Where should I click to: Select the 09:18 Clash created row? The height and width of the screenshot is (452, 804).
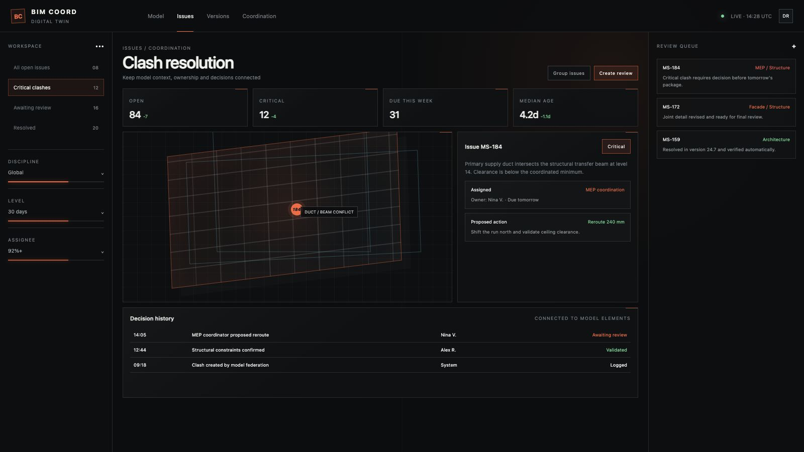coord(380,365)
